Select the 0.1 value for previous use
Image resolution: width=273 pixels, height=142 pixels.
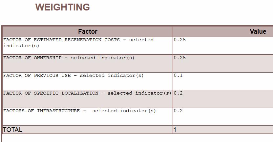click(178, 76)
